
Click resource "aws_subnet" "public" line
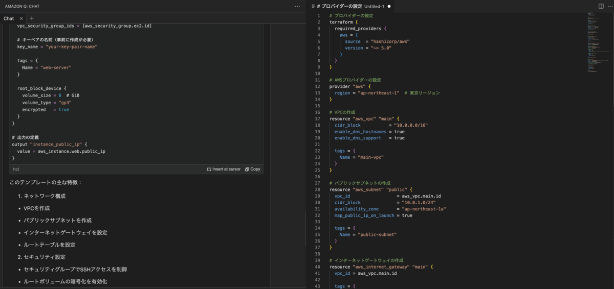(370, 189)
